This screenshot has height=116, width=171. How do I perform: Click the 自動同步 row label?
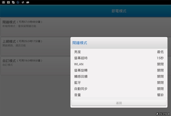81,89
